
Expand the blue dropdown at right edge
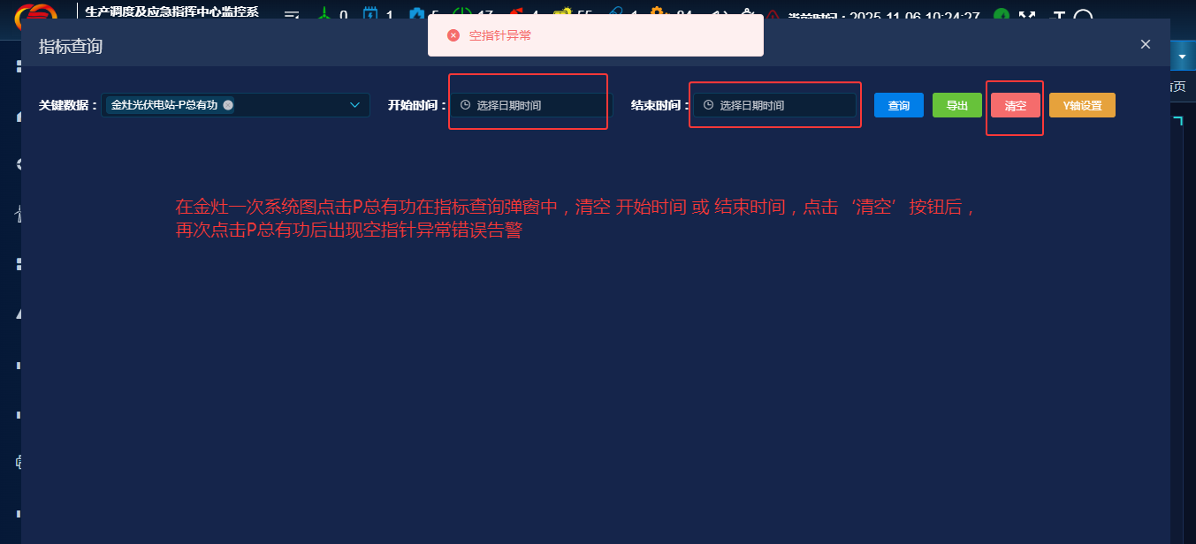pyautogui.click(x=1182, y=57)
